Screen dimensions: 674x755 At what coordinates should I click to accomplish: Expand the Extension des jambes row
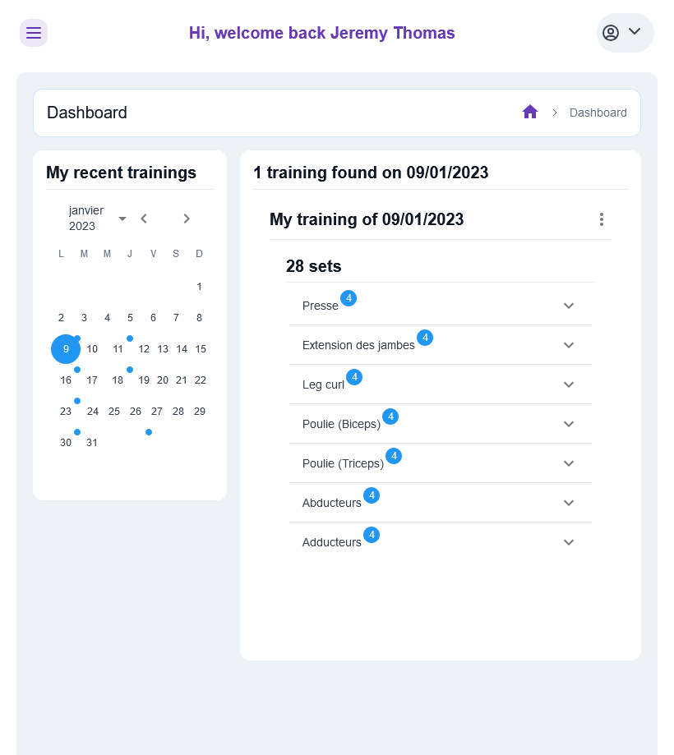[x=568, y=345]
